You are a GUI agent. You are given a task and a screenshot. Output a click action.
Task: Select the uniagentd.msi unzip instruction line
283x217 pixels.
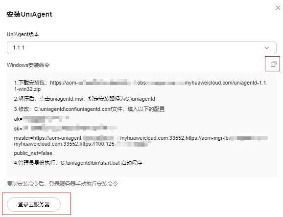(85, 99)
